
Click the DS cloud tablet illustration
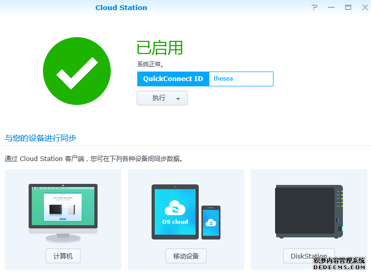pyautogui.click(x=175, y=212)
